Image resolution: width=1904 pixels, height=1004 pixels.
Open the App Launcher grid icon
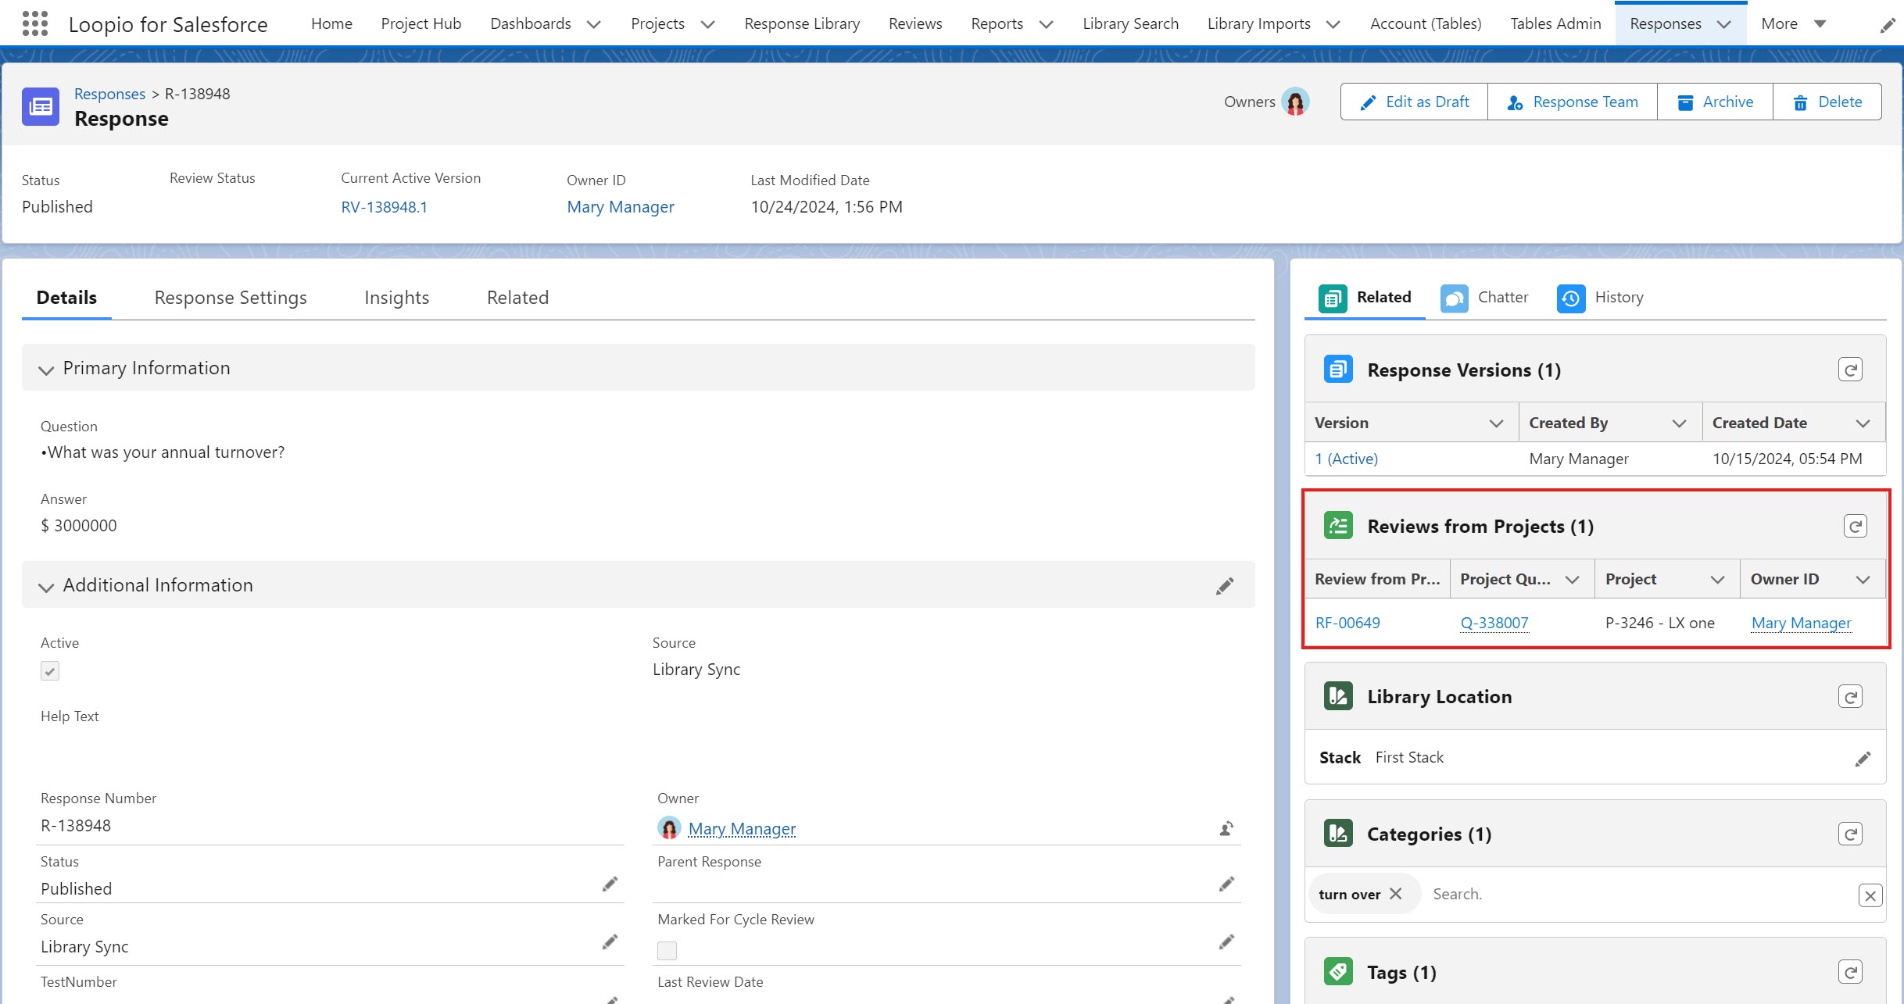35,23
